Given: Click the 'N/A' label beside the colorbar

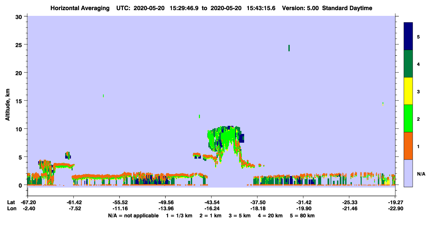Looking at the screenshot, I should tap(421, 174).
